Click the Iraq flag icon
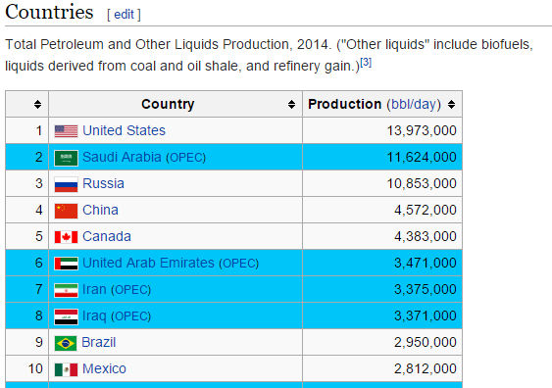The image size is (552, 388). (x=67, y=316)
